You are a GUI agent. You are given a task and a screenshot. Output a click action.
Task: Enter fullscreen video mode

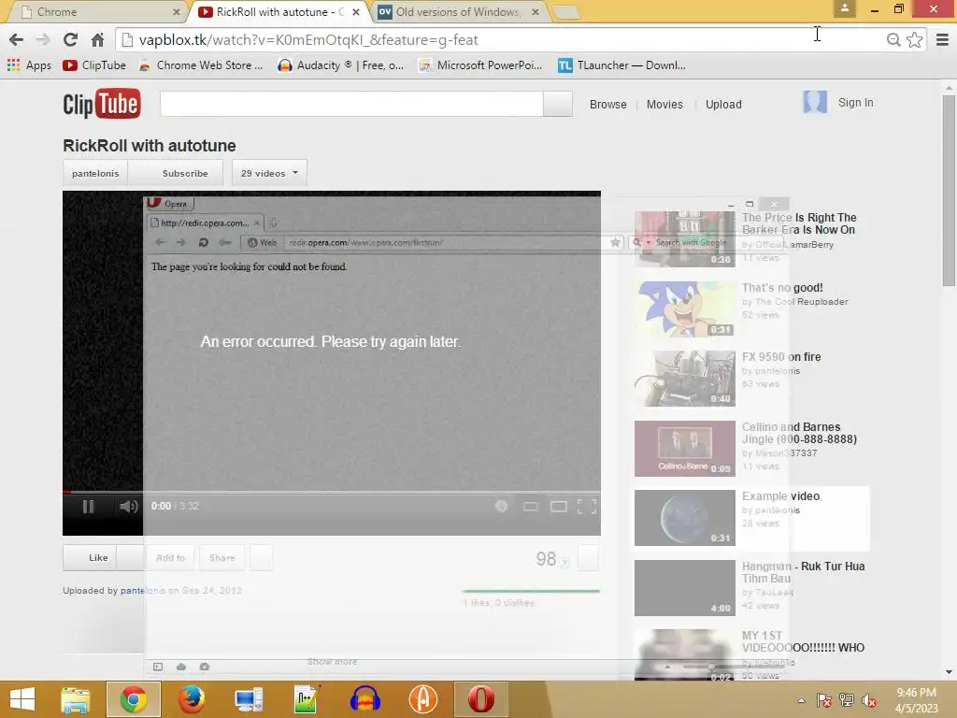tap(587, 506)
